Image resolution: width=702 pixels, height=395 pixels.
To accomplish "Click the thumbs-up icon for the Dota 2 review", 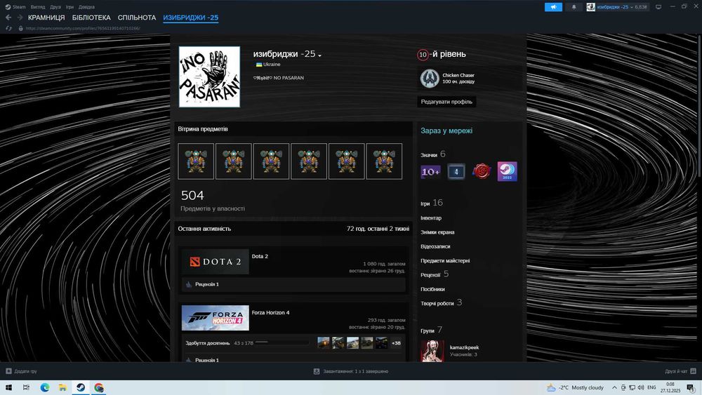I will (189, 284).
